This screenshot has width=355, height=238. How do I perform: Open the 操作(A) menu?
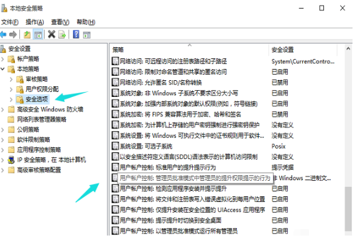coord(35,22)
